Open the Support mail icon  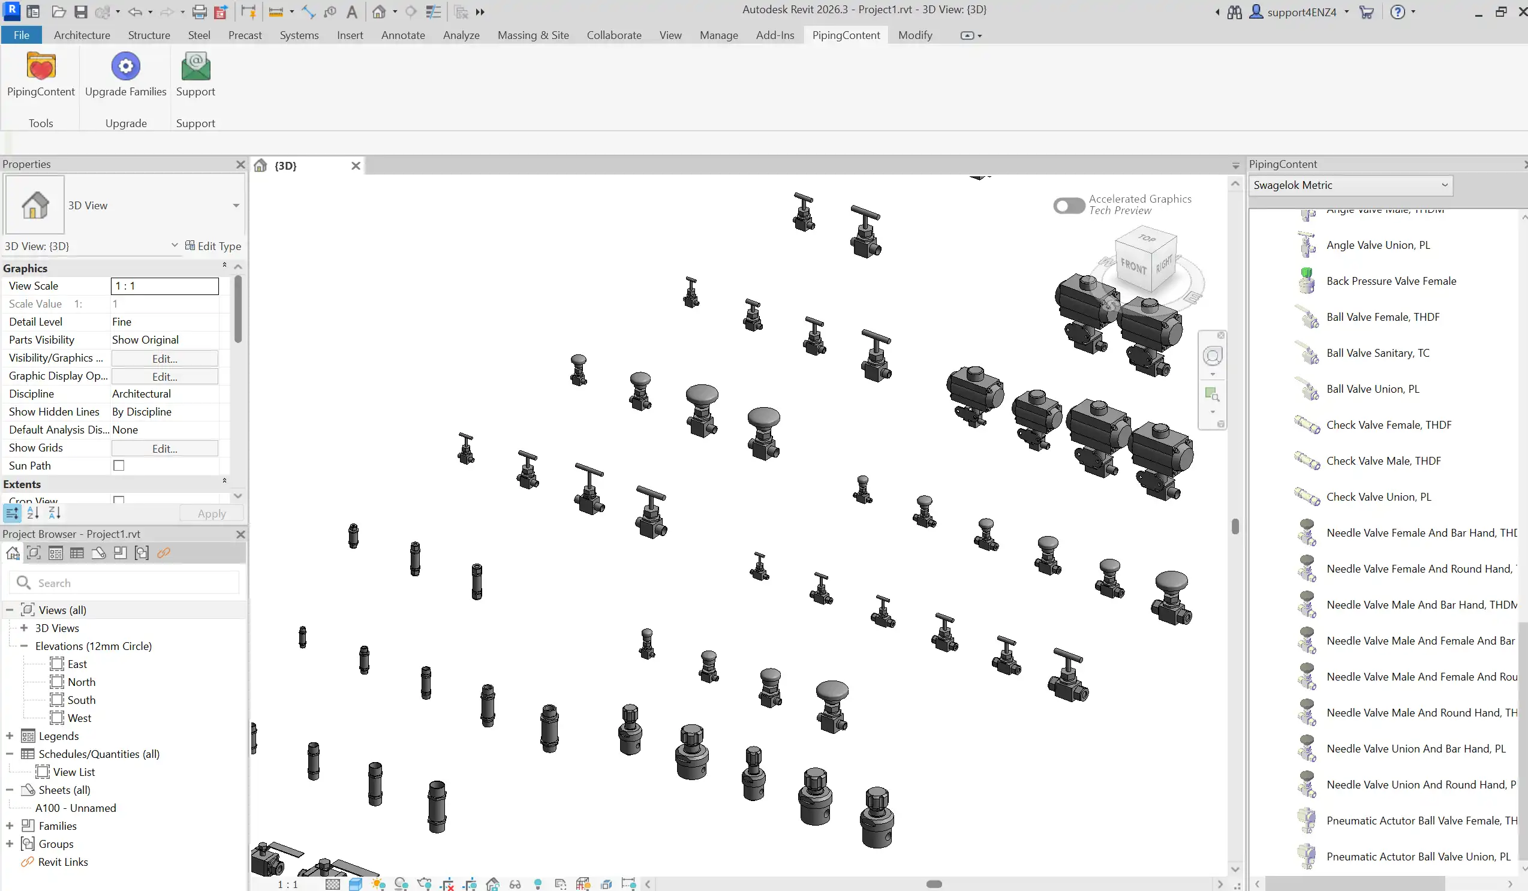coord(195,67)
